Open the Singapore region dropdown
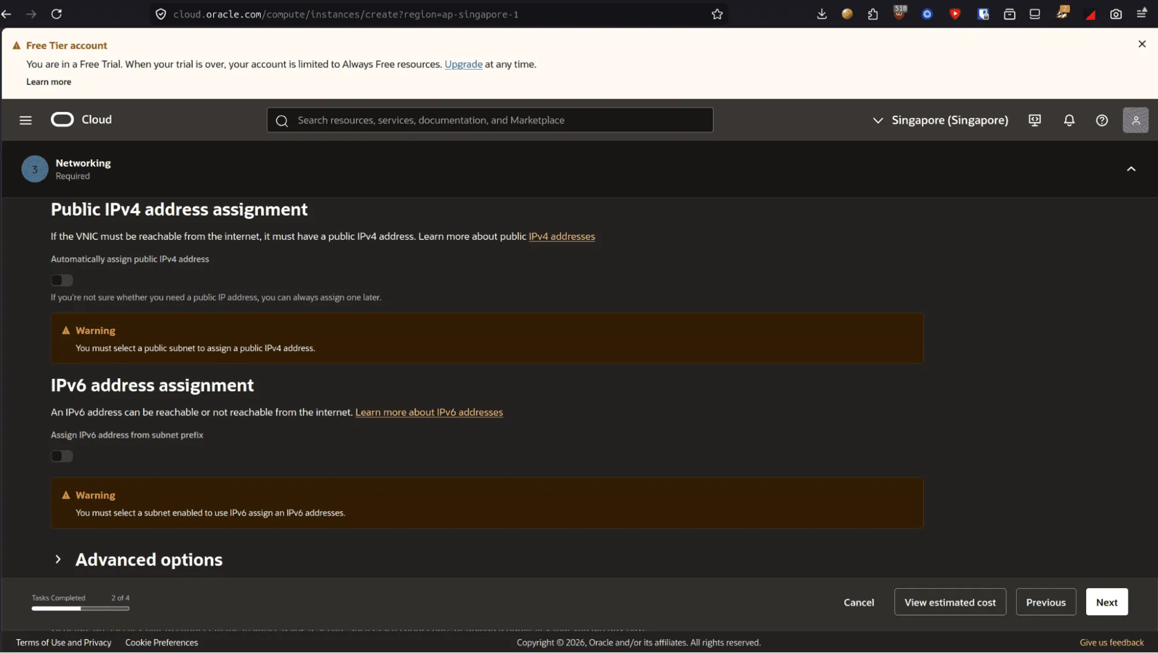Image resolution: width=1158 pixels, height=653 pixels. tap(940, 120)
